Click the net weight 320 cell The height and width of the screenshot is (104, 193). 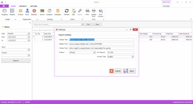[x=146, y=40]
